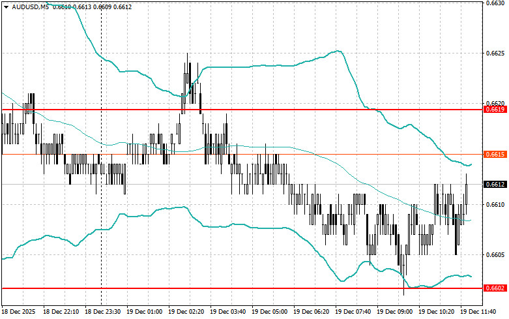The image size is (509, 319).
Task: Click the 18 Dec 2025 time label
Action: click(x=18, y=312)
